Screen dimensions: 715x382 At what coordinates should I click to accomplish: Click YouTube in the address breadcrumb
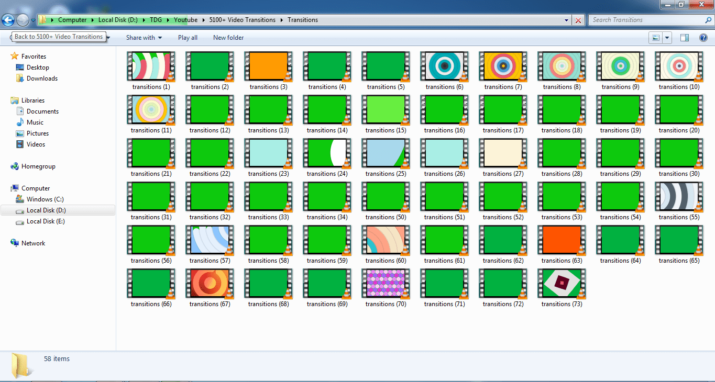pos(185,20)
